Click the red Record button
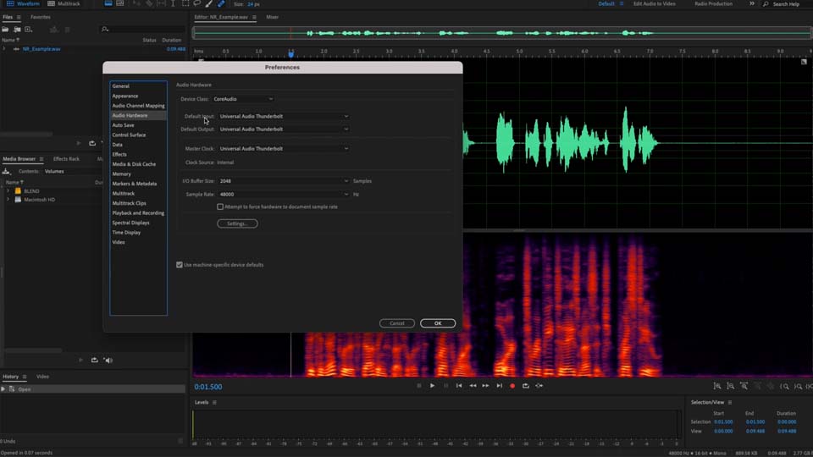The height and width of the screenshot is (457, 813). [x=512, y=386]
